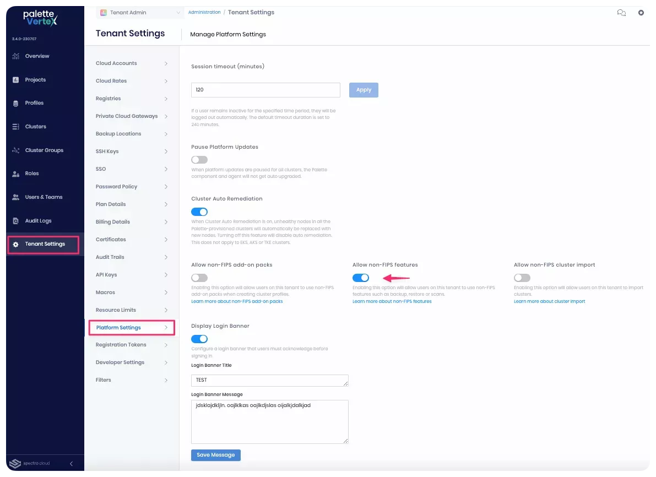Click the Audit Logs icon
656x477 pixels.
15,221
